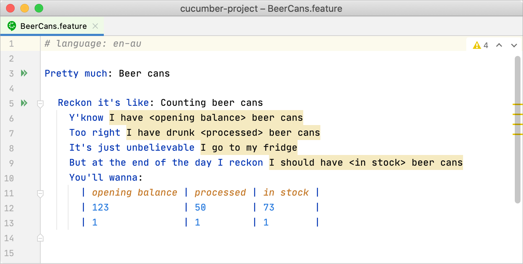Jump to previous warning using the up chevron
The height and width of the screenshot is (264, 523).
click(x=499, y=46)
